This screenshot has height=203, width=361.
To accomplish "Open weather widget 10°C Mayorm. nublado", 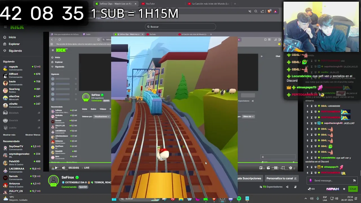I will coord(16,198).
